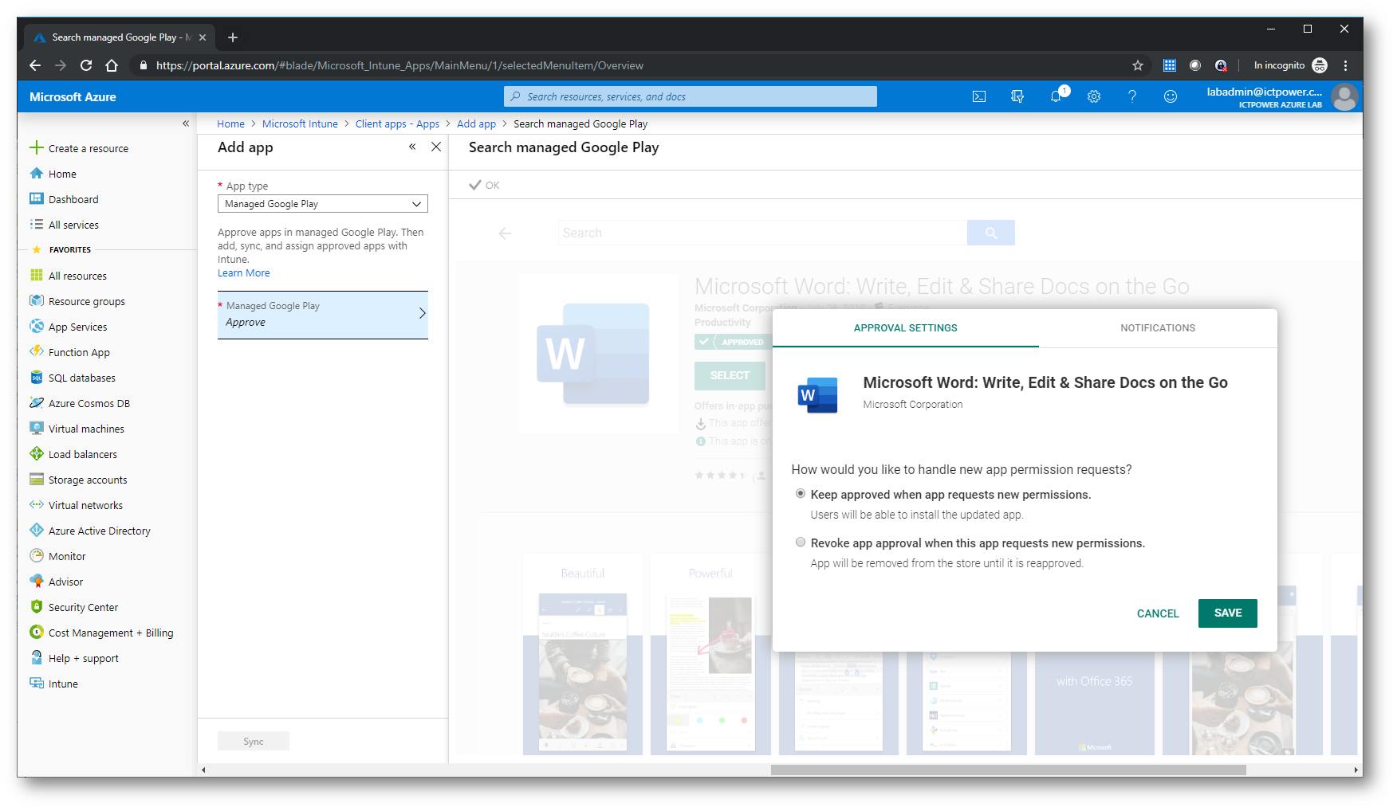Image resolution: width=1397 pixels, height=811 pixels.
Task: Open a new browser tab
Action: coord(233,37)
